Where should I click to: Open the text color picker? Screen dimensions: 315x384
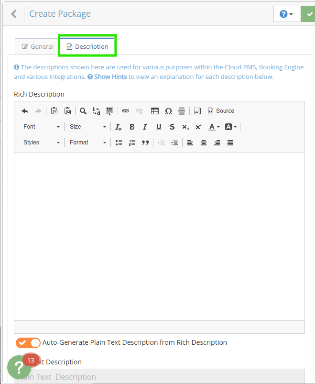click(x=214, y=127)
